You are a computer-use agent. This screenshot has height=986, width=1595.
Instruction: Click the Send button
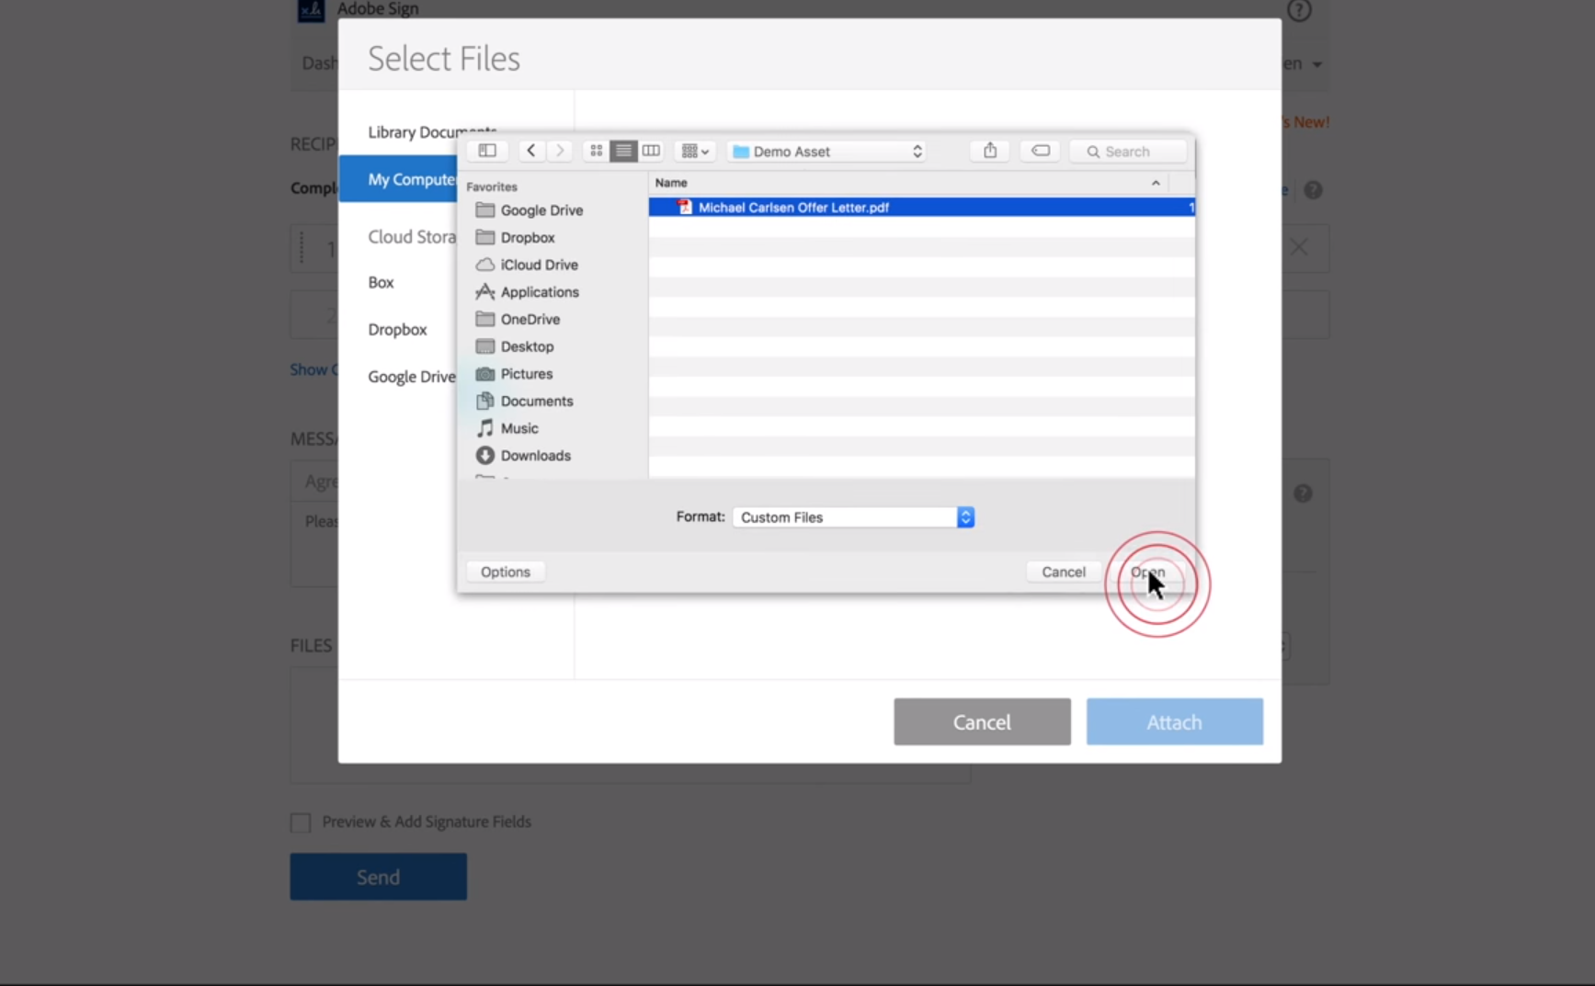(378, 878)
